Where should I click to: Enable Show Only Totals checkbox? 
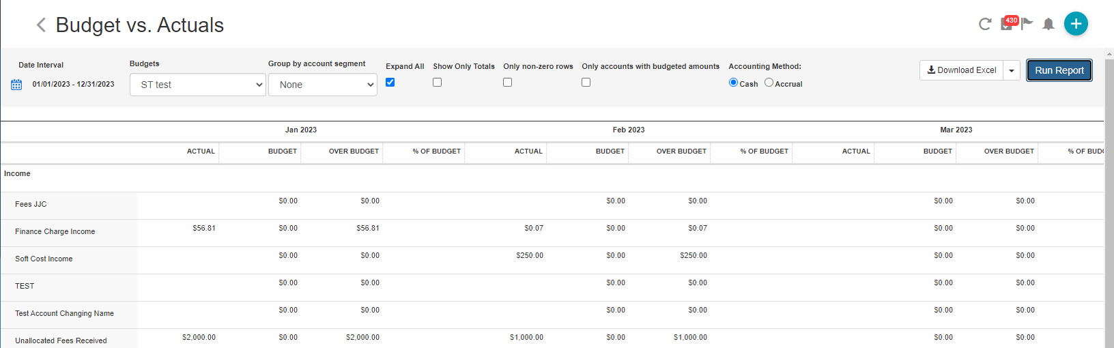438,82
